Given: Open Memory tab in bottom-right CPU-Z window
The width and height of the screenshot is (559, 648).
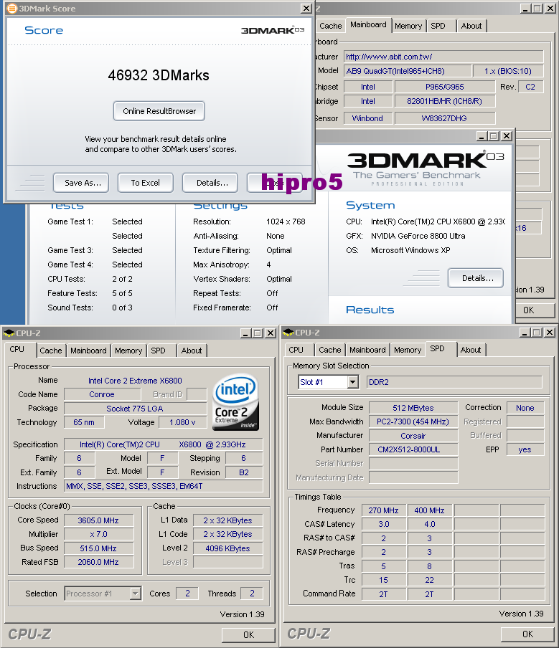Looking at the screenshot, I should coord(408,350).
